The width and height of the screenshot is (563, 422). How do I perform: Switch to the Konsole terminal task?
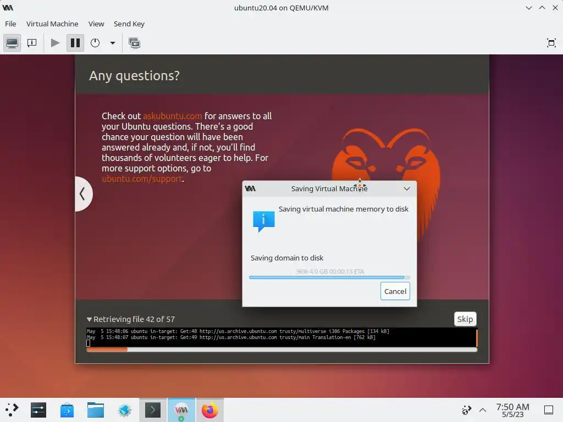tap(153, 410)
